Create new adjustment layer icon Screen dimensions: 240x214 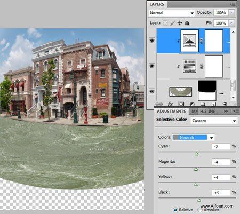pos(192,104)
